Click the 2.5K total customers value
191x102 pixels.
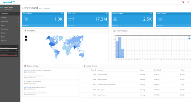coord(147,19)
